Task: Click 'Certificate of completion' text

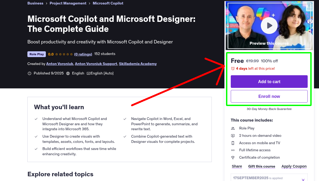Action: coord(259,158)
